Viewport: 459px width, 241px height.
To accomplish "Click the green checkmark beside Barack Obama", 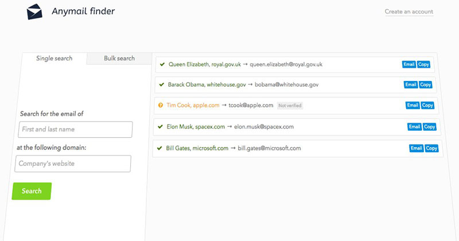I will point(161,84).
